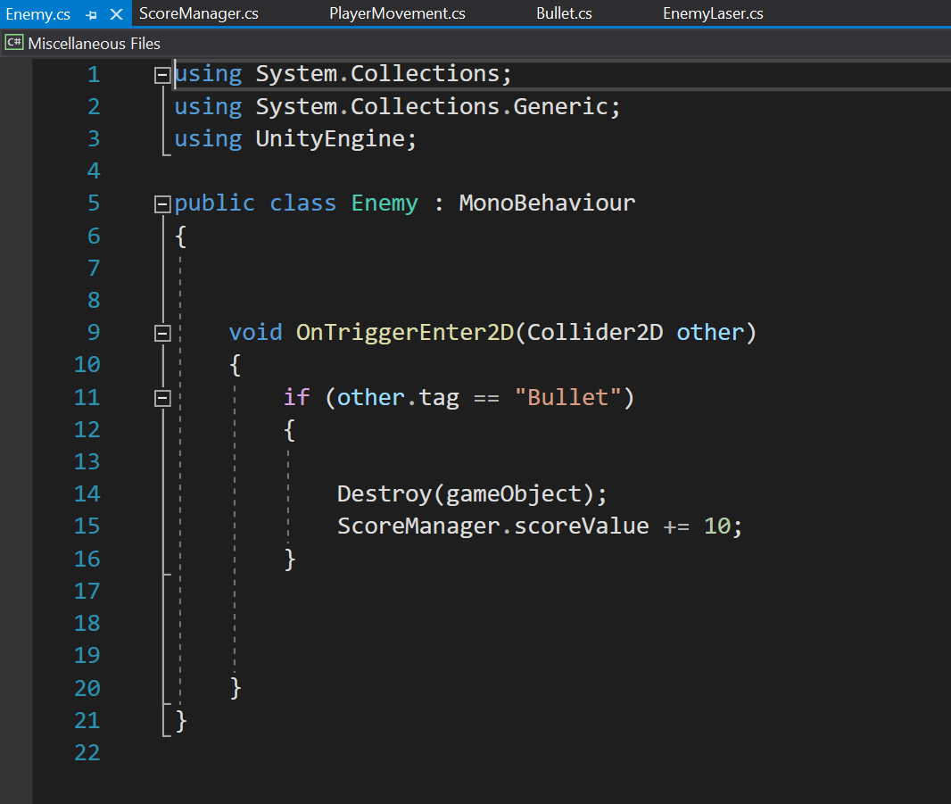The image size is (951, 804).
Task: Click the Collider2D parameter type
Action: coord(595,333)
